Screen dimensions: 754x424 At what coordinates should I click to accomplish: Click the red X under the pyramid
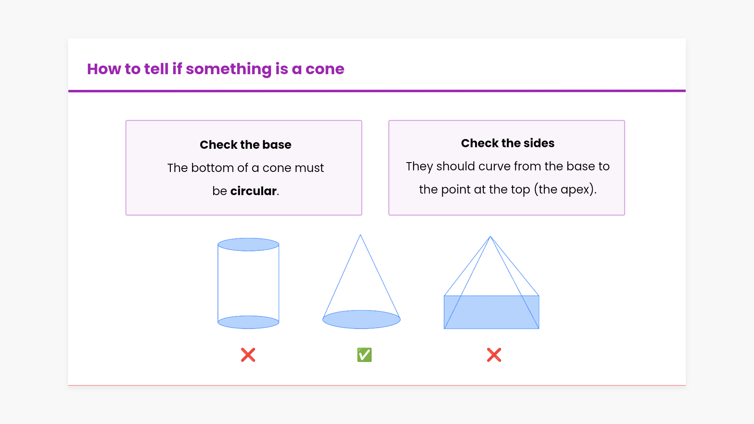(494, 355)
